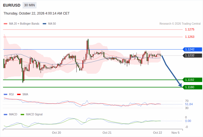Click the MA 50 legend label
The width and height of the screenshot is (203, 137).
(x=52, y=24)
